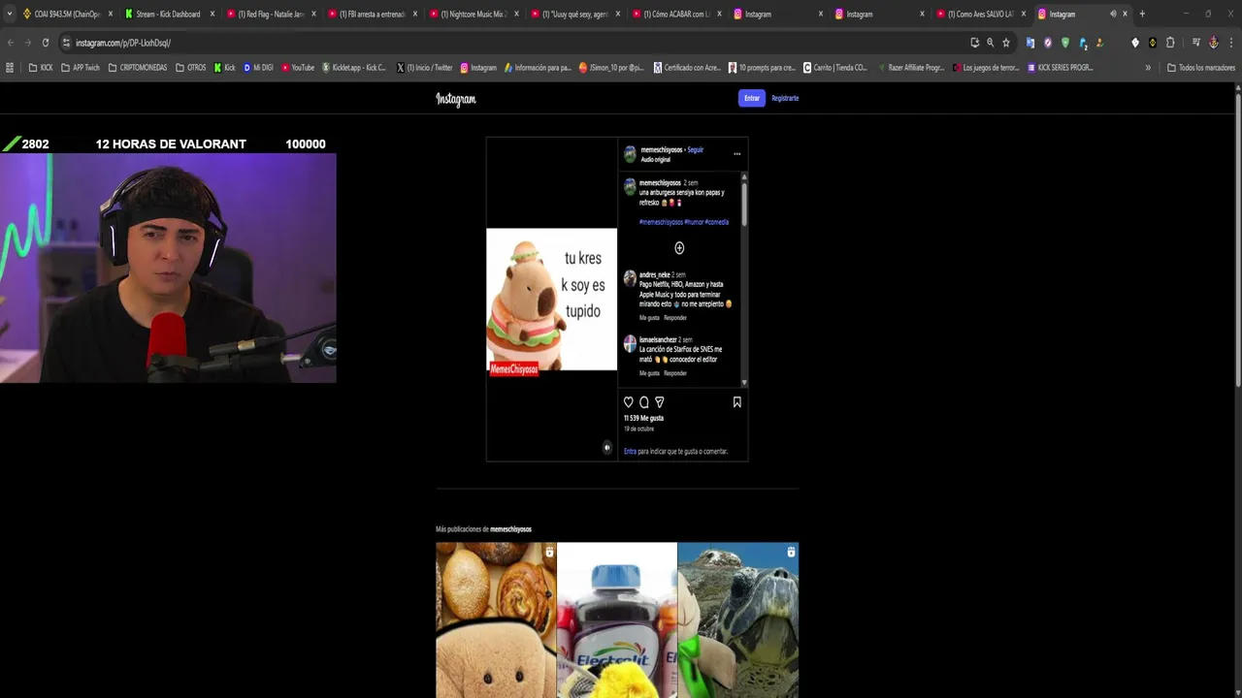The image size is (1242, 698).
Task: Open the Electrolit bottle thumbnail post
Action: tap(617, 619)
